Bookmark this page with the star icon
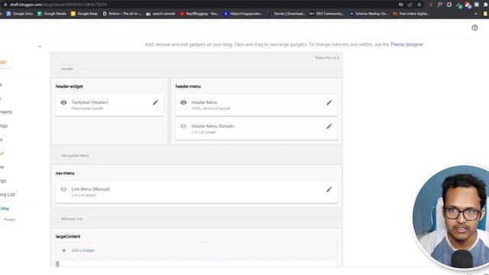The width and height of the screenshot is (489, 275). tap(419, 5)
